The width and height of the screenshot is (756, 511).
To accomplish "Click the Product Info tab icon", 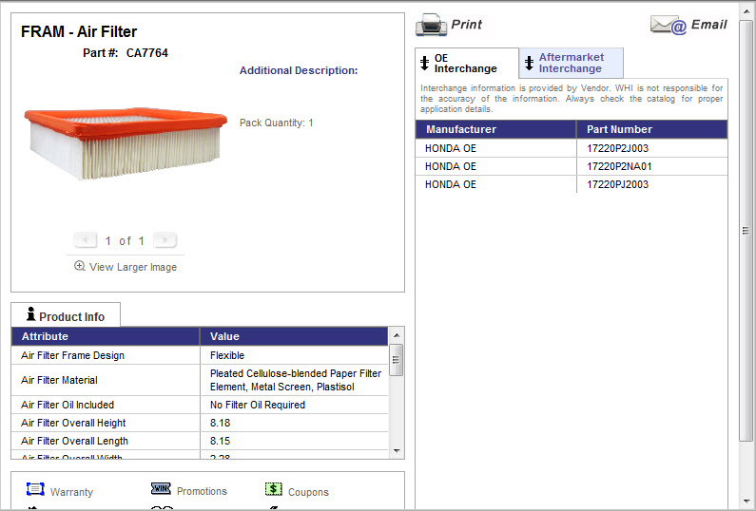I will click(x=30, y=315).
